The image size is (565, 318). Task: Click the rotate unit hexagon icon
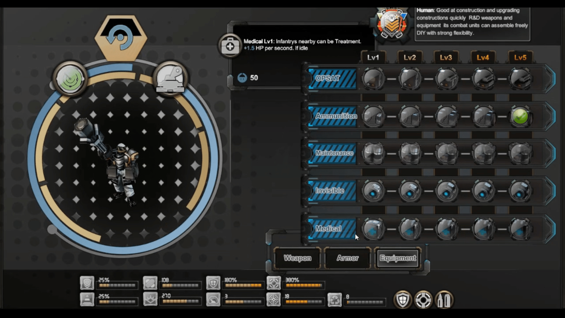tap(121, 38)
